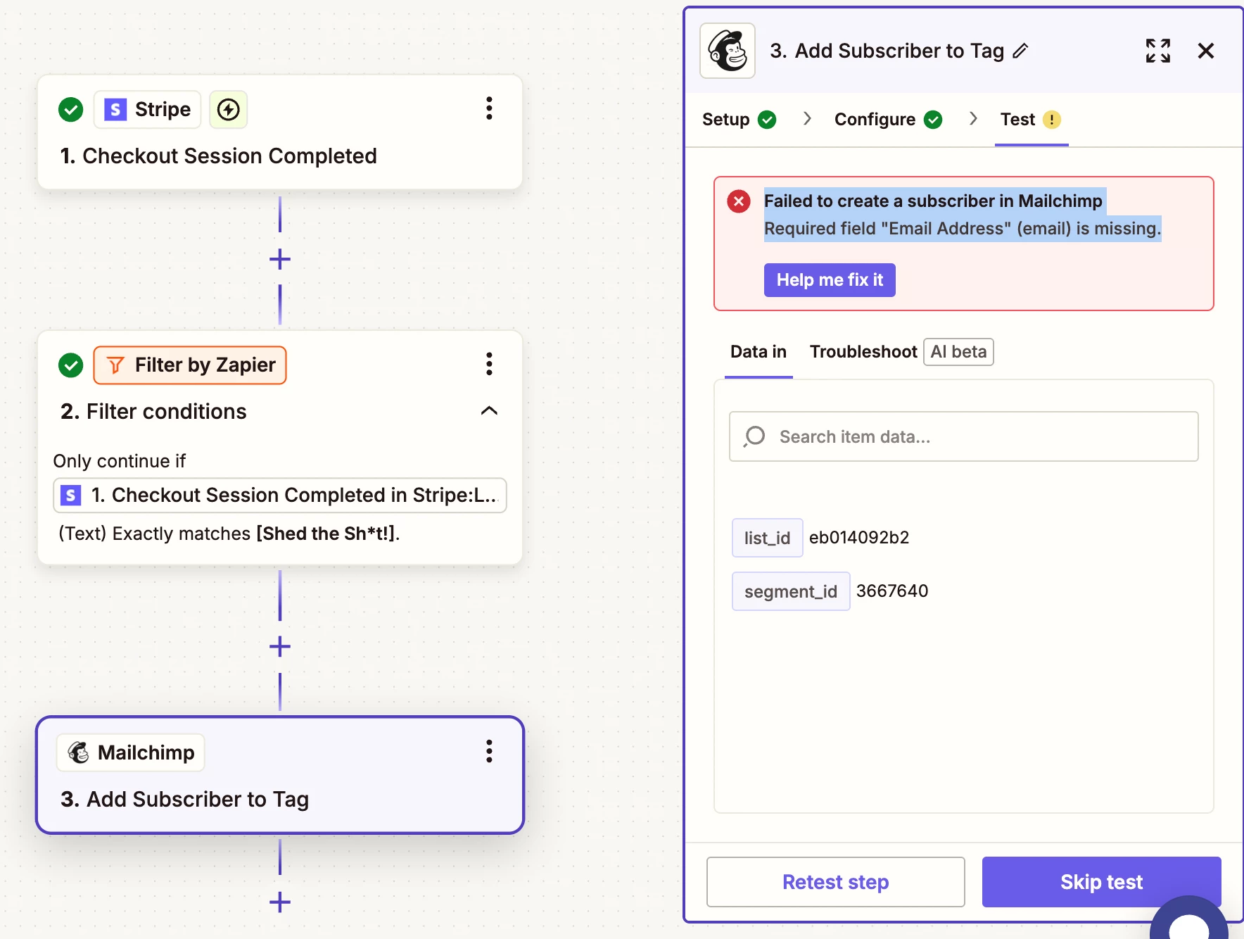Click the green check beside Configure

933,120
